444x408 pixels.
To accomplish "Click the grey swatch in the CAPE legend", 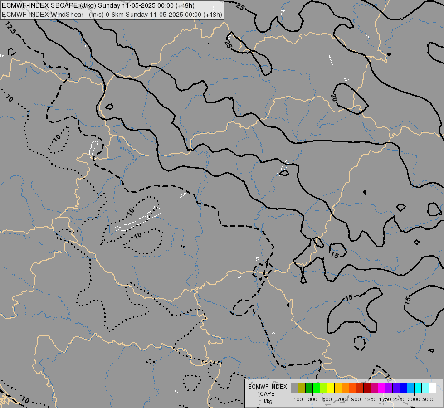I will (x=294, y=388).
